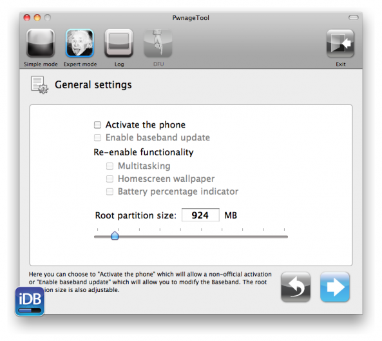Click the "Re-enable functionality" heading
The image size is (382, 341).
pyautogui.click(x=144, y=152)
